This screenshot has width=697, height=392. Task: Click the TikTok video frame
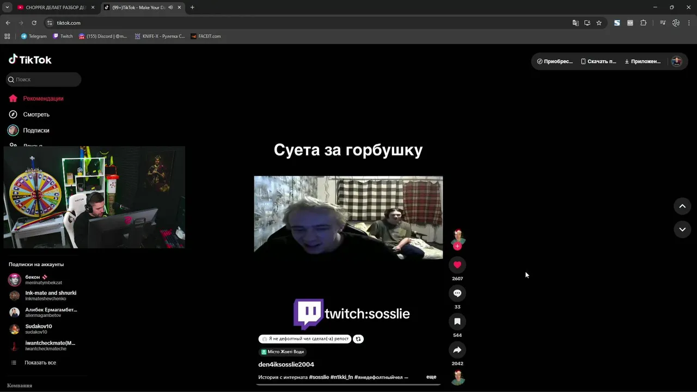348,217
